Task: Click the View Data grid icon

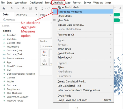Action: [x=54, y=20]
